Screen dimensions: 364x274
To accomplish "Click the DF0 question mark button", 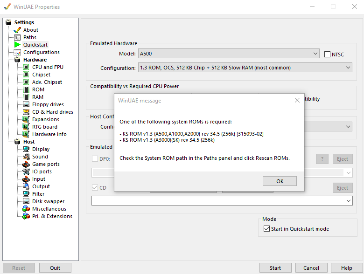I will pos(322,159).
